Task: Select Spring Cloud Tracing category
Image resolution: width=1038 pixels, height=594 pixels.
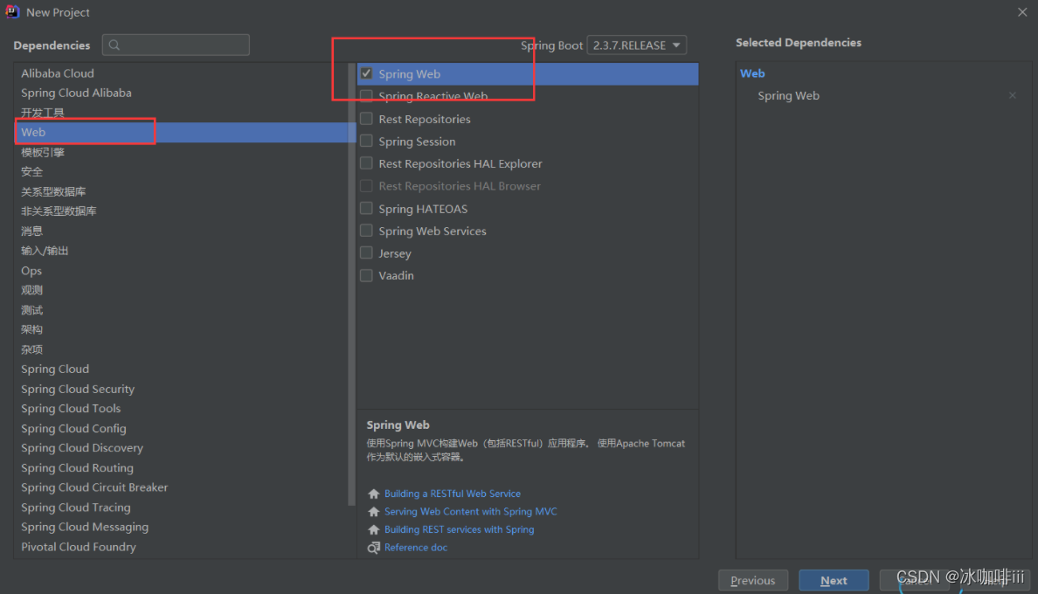Action: (181, 508)
